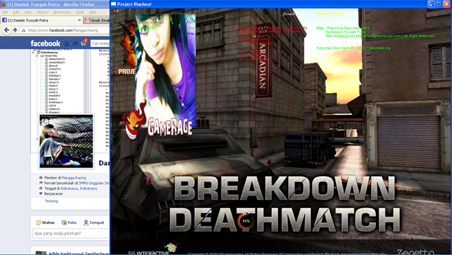Click the Cari orang search box
The width and height of the screenshot is (452, 255).
(100, 43)
